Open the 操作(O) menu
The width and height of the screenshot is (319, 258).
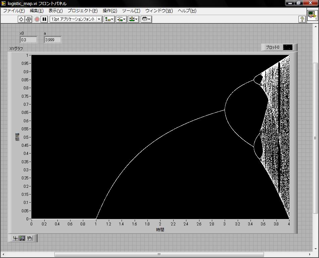click(x=110, y=11)
